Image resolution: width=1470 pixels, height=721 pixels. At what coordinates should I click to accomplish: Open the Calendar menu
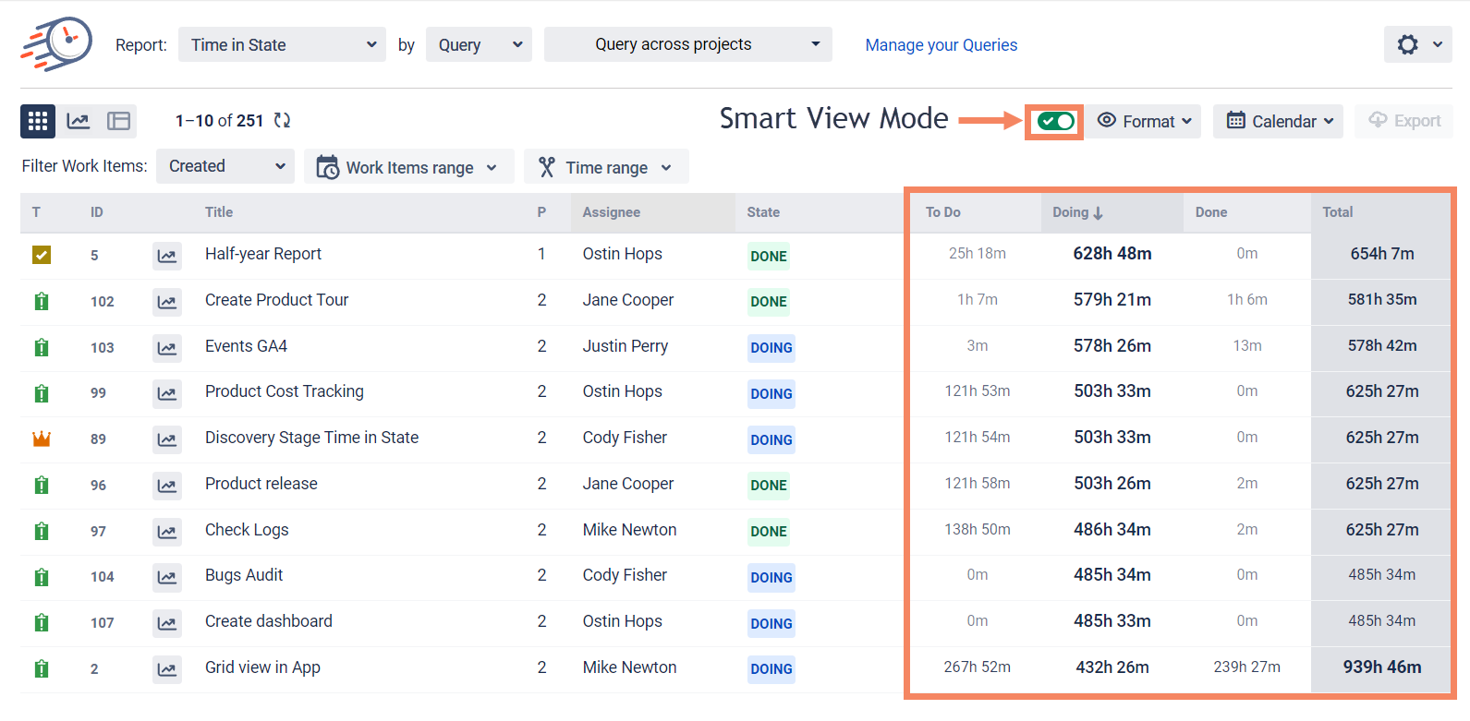[1278, 121]
